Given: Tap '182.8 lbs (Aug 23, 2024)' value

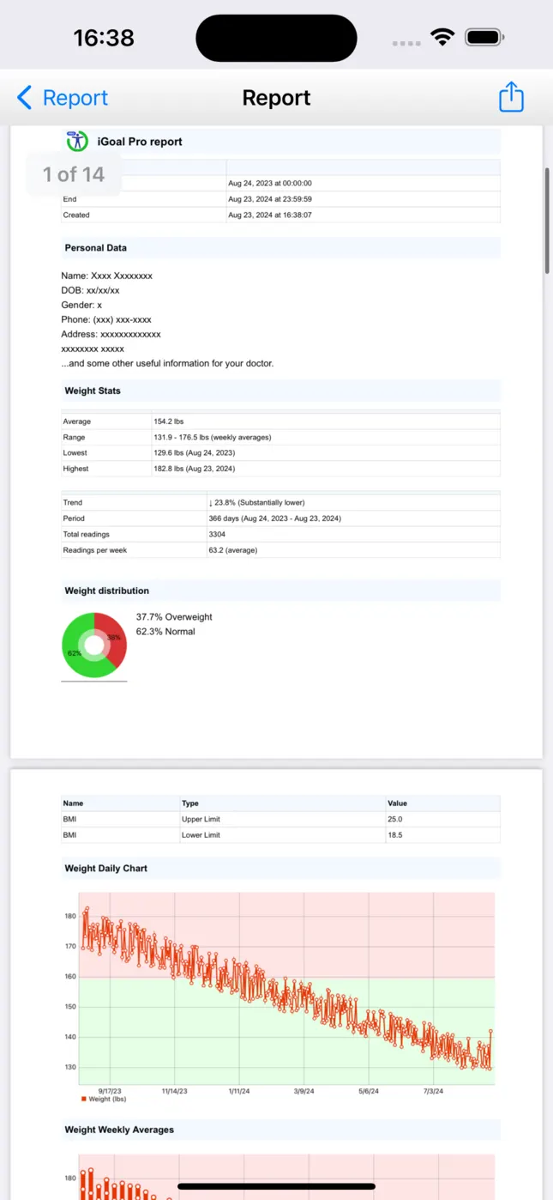Looking at the screenshot, I should (195, 470).
